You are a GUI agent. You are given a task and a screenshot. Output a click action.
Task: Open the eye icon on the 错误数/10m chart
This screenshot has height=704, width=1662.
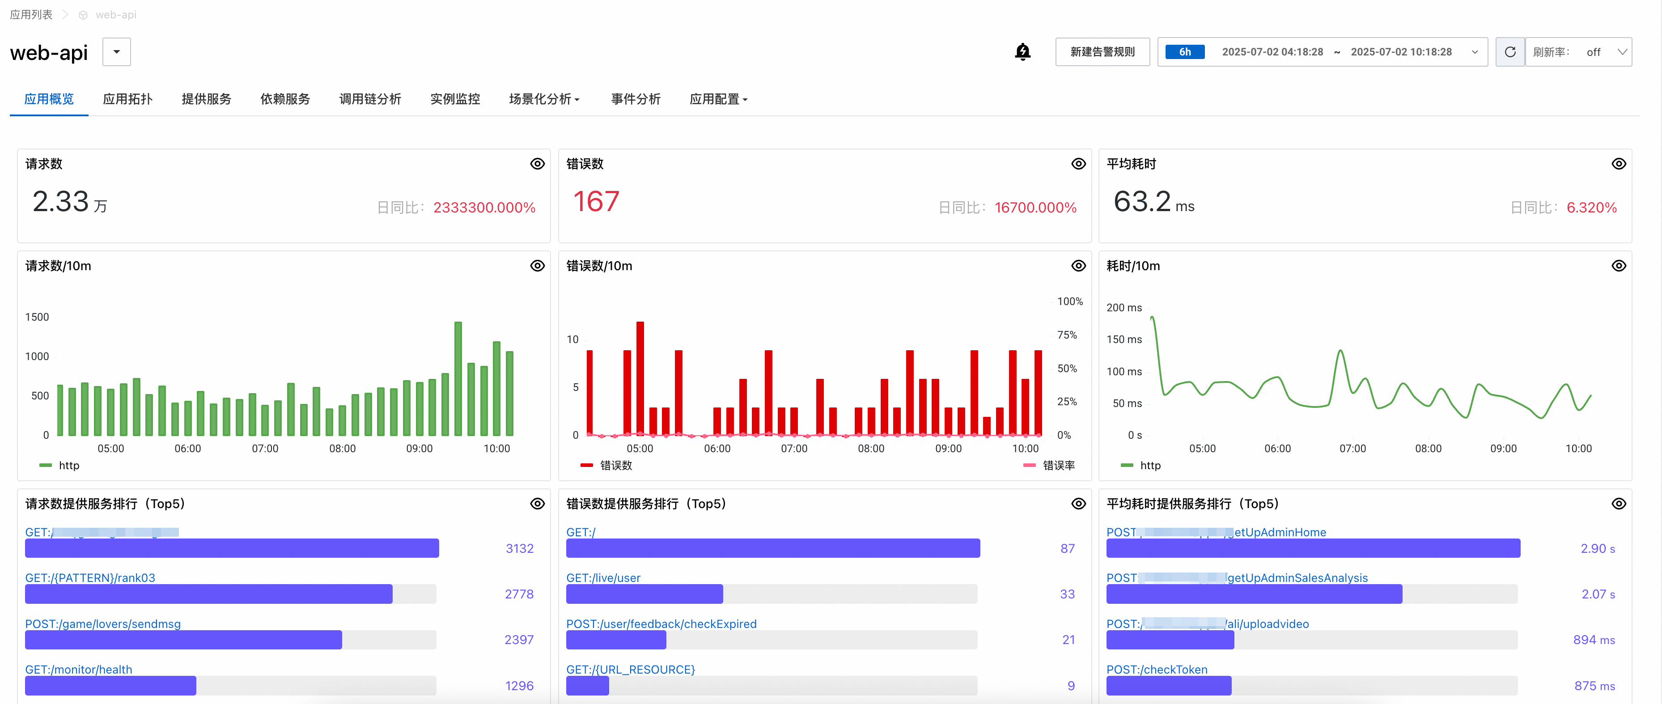[x=1078, y=265]
